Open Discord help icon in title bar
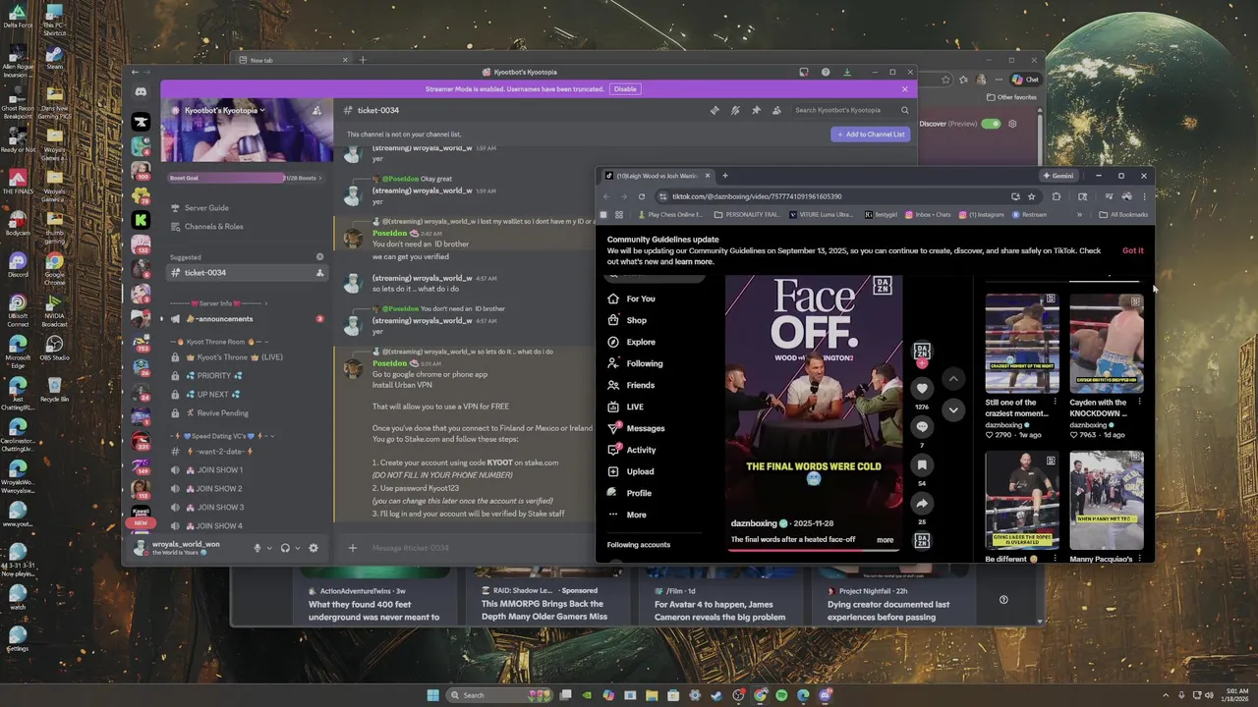 click(x=826, y=72)
